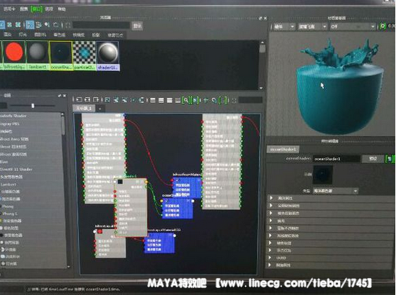The image size is (396, 295).
Task: Switch to the 投影 browser tab
Action: coord(96,35)
